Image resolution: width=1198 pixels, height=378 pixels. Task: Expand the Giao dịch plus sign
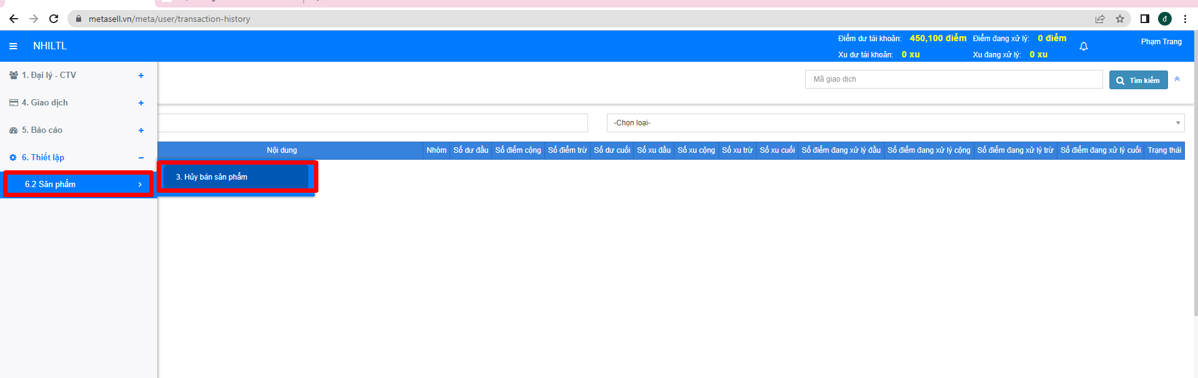point(141,103)
